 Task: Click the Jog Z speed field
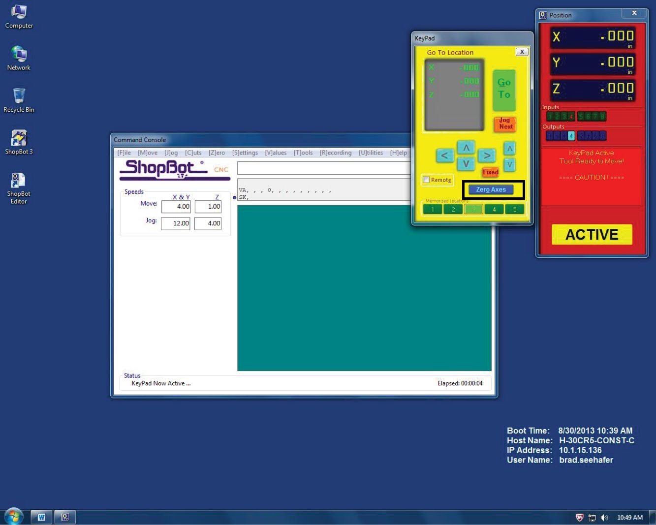click(208, 223)
